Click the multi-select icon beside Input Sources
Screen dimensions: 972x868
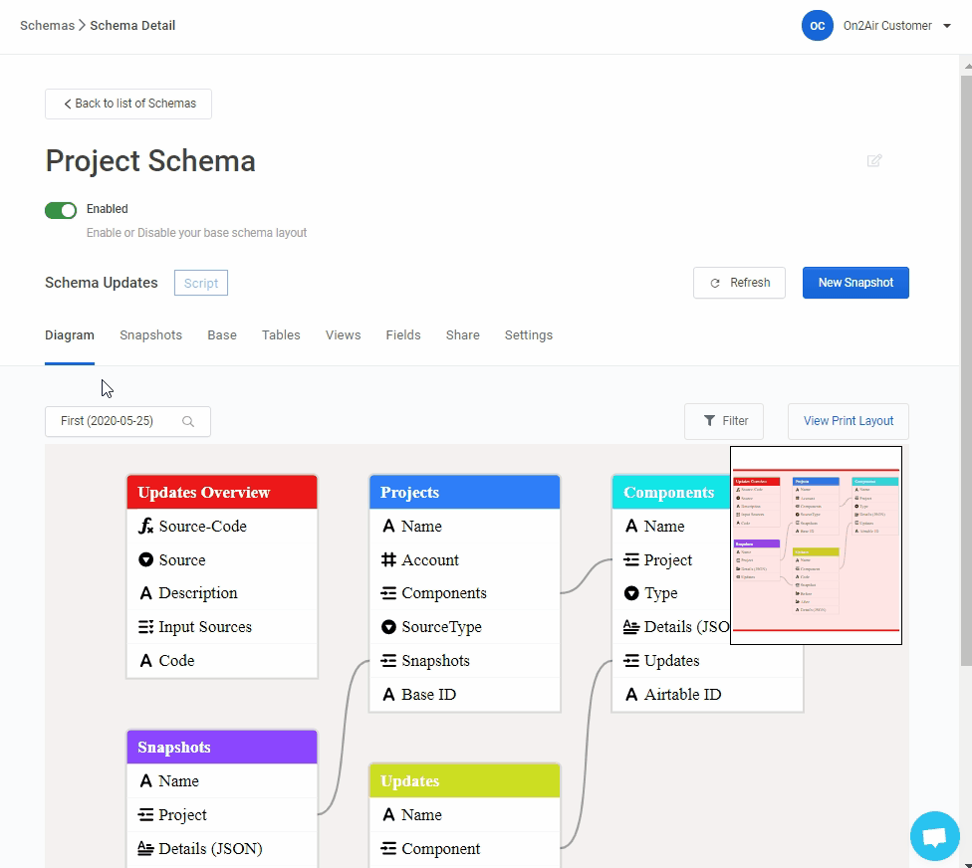tap(146, 627)
